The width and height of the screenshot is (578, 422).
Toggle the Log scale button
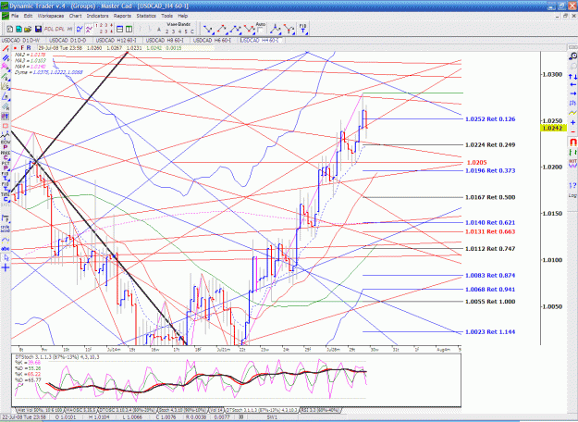pyautogui.click(x=572, y=195)
